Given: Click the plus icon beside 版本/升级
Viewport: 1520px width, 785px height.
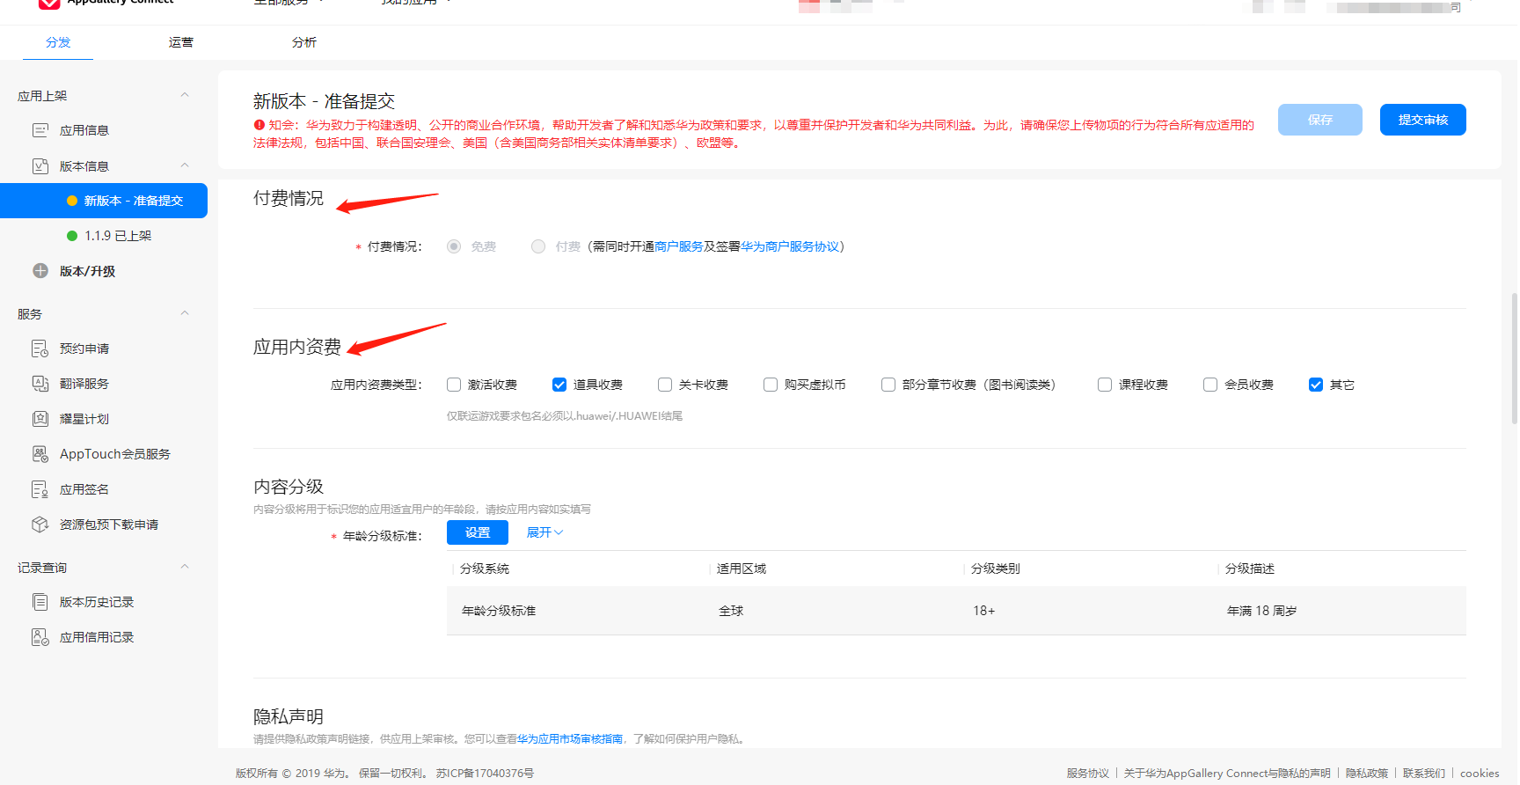Looking at the screenshot, I should pyautogui.click(x=40, y=271).
